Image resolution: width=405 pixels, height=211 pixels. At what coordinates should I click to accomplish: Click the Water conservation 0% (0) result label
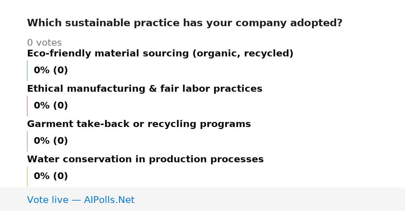[51, 176]
